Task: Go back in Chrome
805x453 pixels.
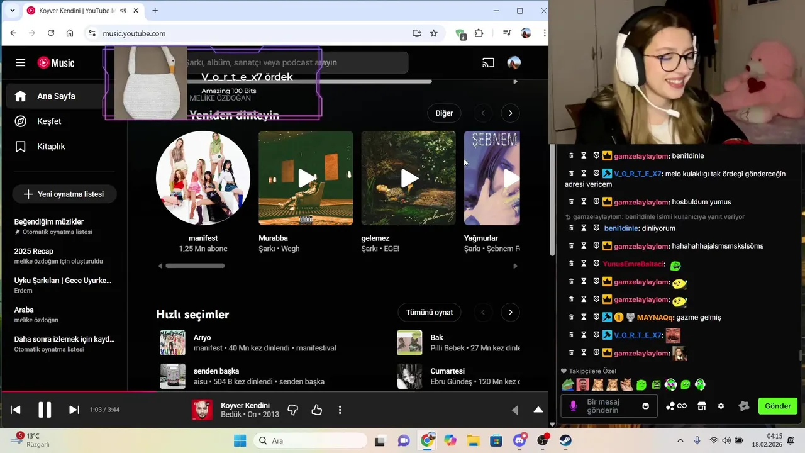Action: (14, 33)
